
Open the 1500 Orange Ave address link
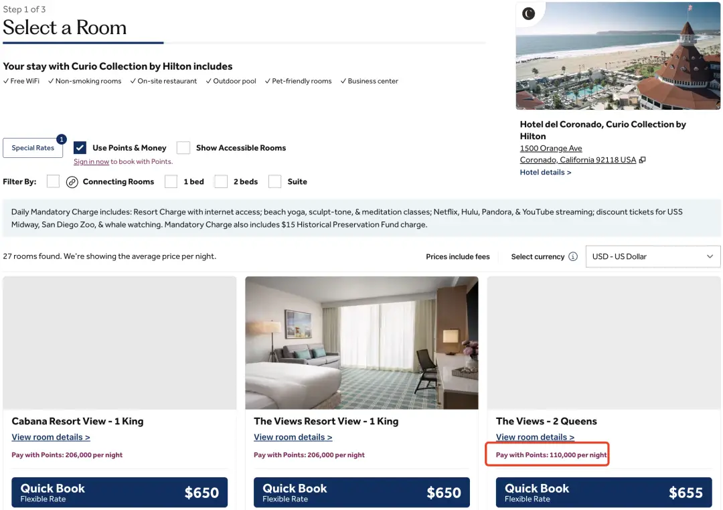(551, 148)
